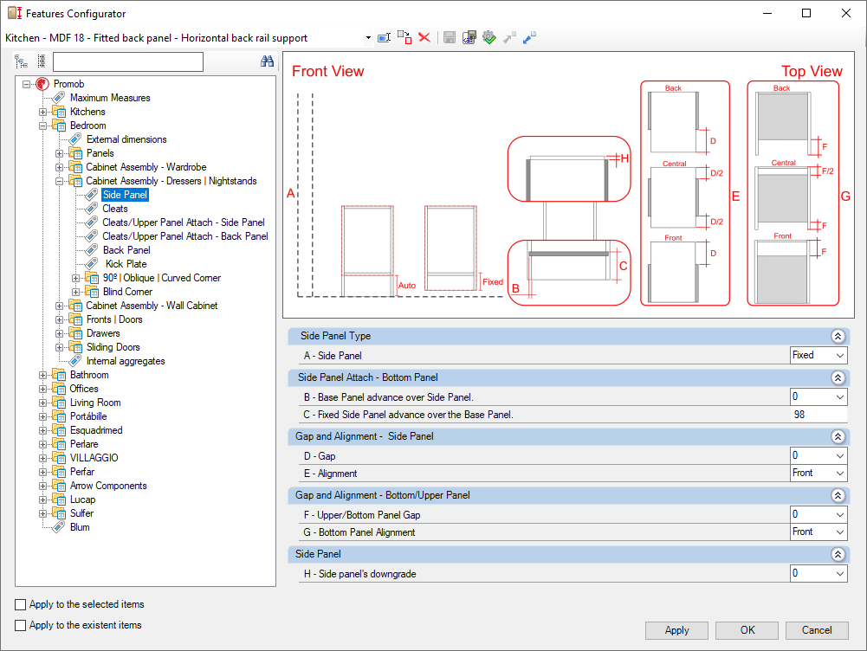Click the Perfar folder icon
The width and height of the screenshot is (867, 651).
tap(59, 472)
